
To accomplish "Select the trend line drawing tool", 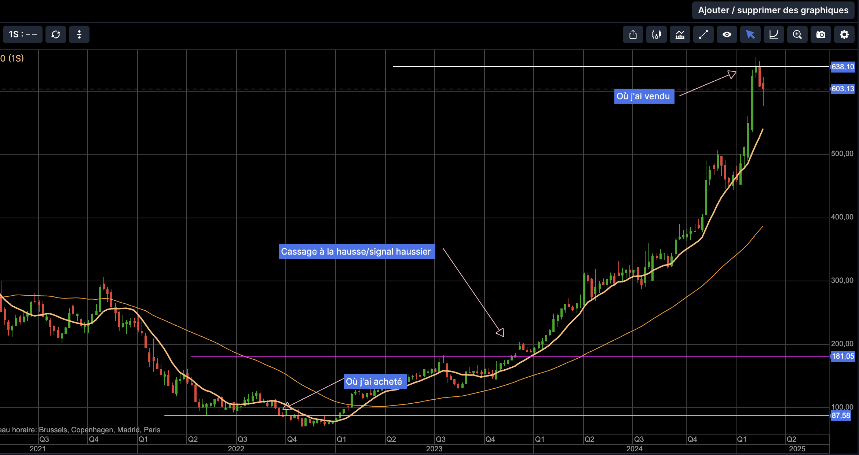I will [703, 34].
